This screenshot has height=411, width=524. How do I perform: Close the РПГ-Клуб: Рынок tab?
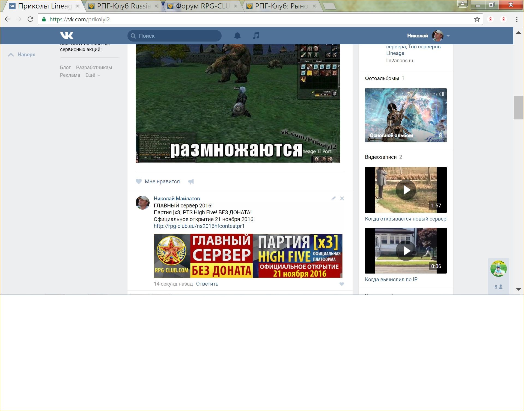[x=314, y=6]
